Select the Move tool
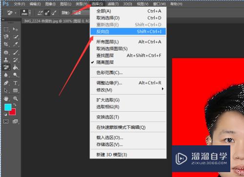The width and height of the screenshot is (244, 177). (x=16, y=29)
